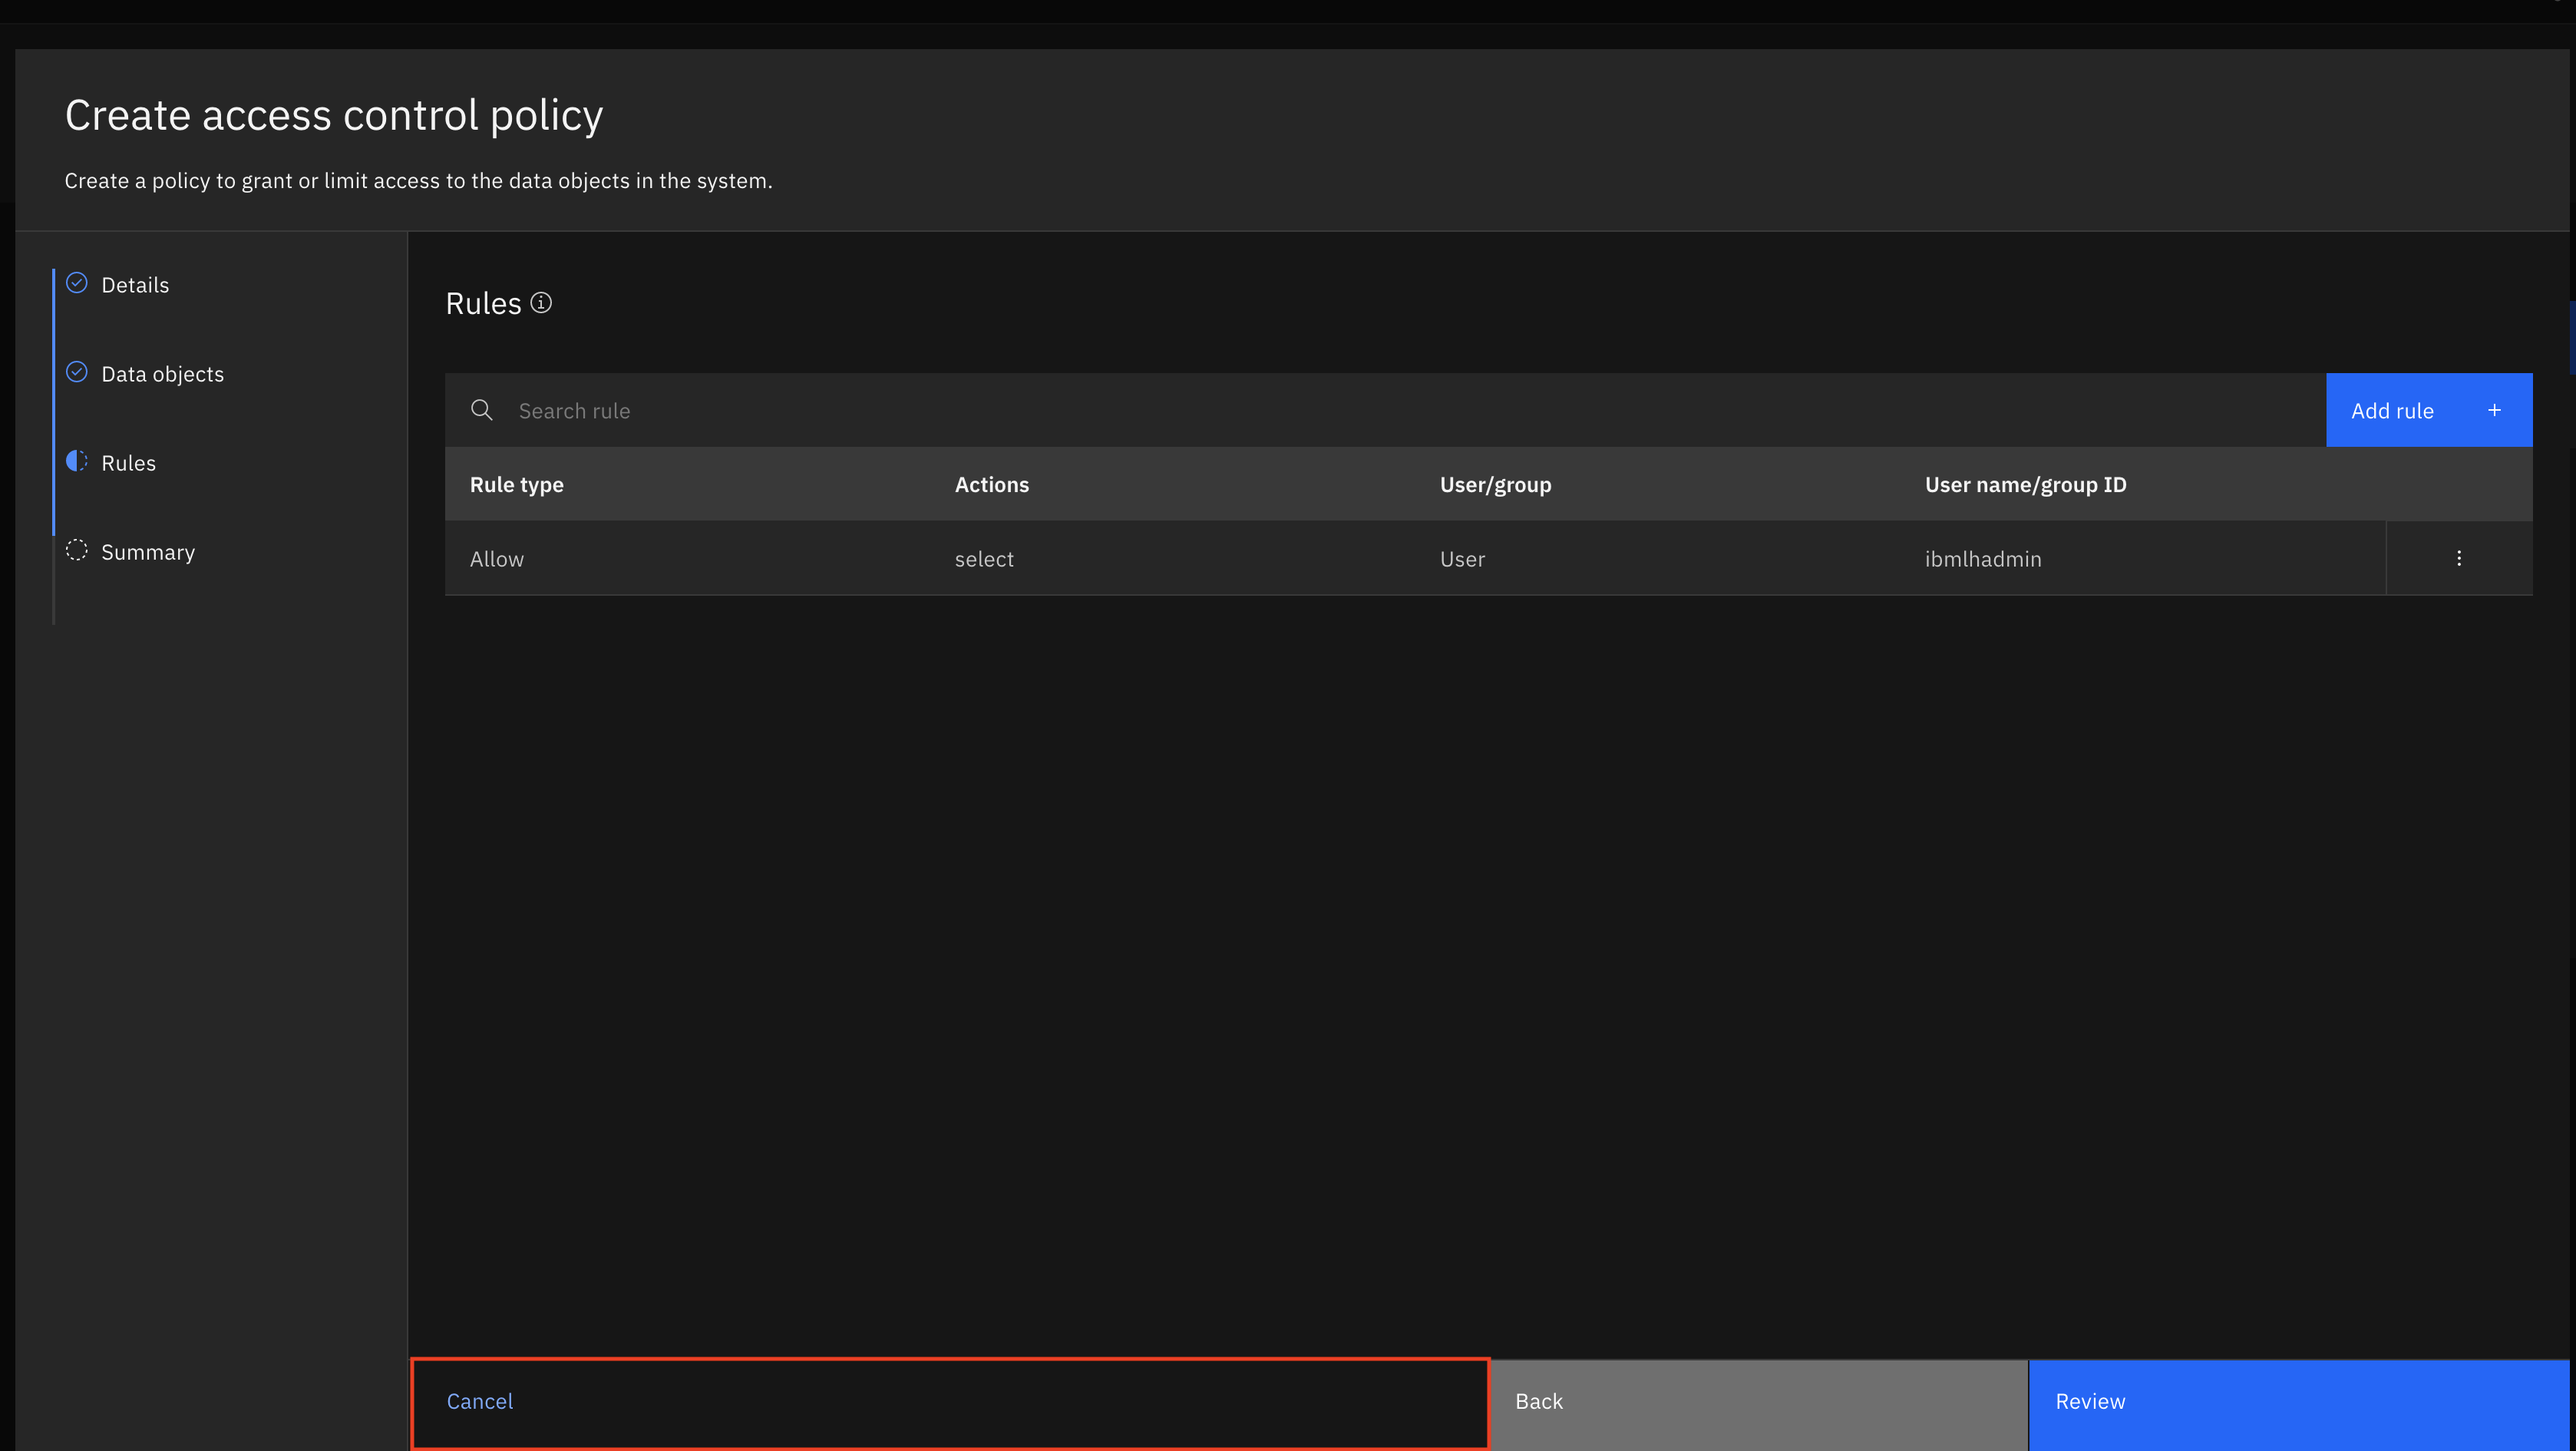Click the Data objects checkmark icon
The image size is (2576, 1451).
pos(77,372)
